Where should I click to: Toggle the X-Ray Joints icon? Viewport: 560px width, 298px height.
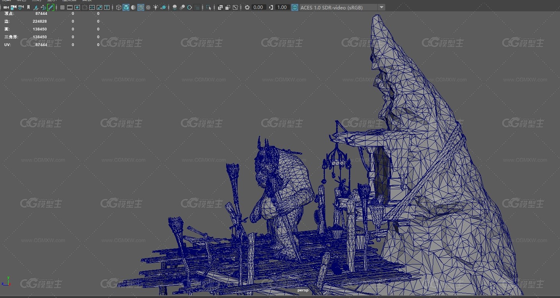coord(235,7)
